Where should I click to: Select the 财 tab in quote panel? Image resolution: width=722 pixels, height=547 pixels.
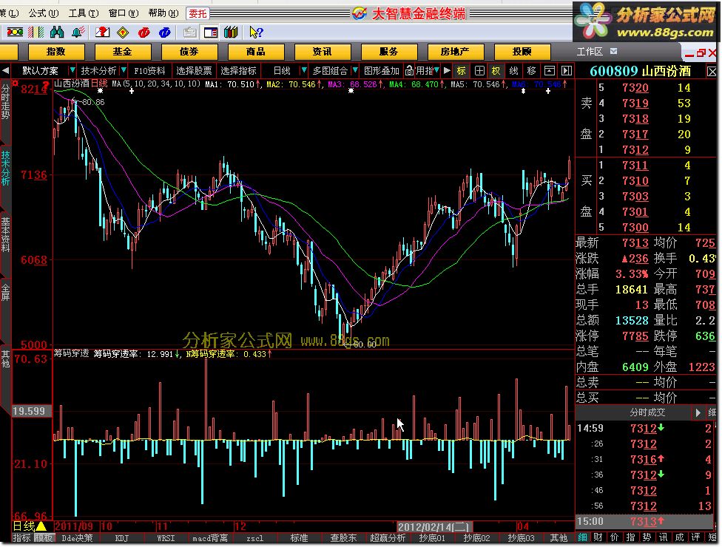[598, 537]
